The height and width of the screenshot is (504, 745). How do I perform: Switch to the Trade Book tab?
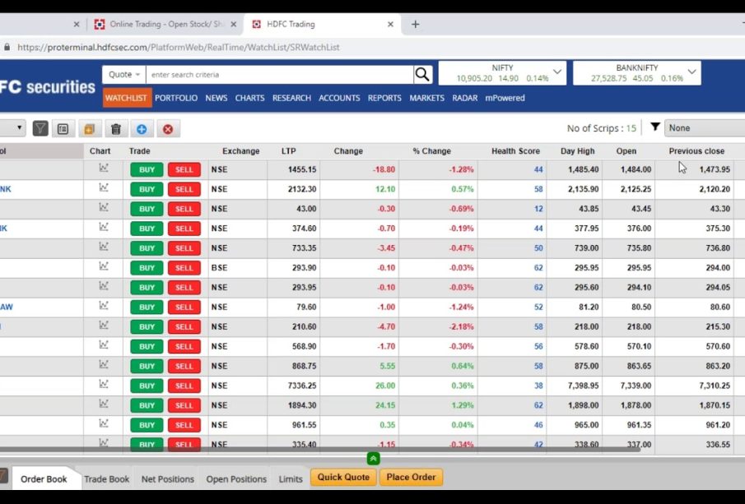click(x=106, y=479)
